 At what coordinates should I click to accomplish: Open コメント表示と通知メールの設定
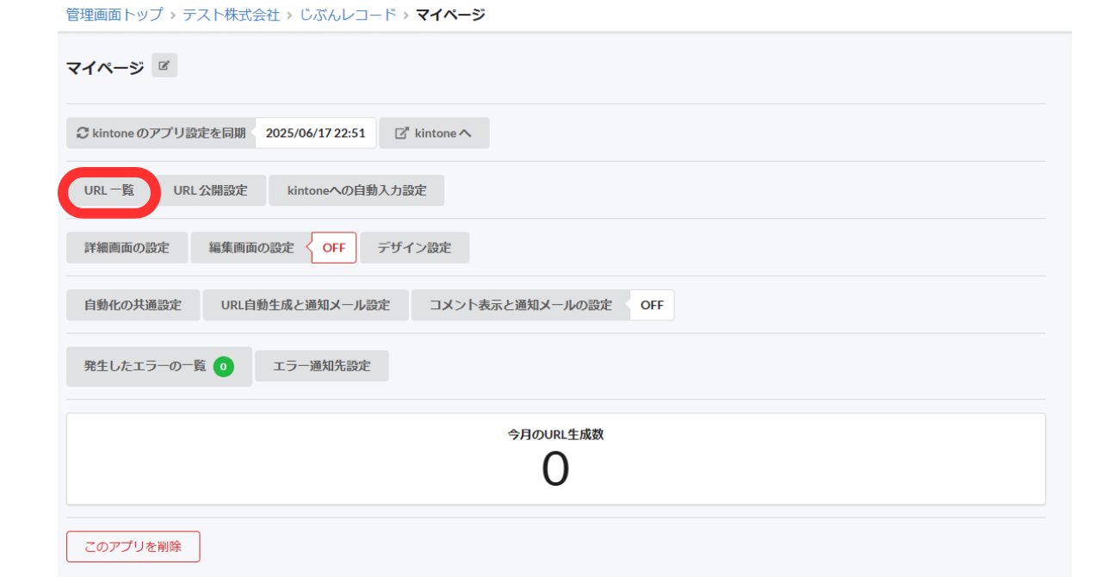tap(521, 305)
